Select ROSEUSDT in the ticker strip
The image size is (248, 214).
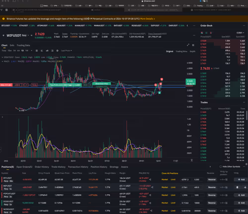click(x=136, y=26)
